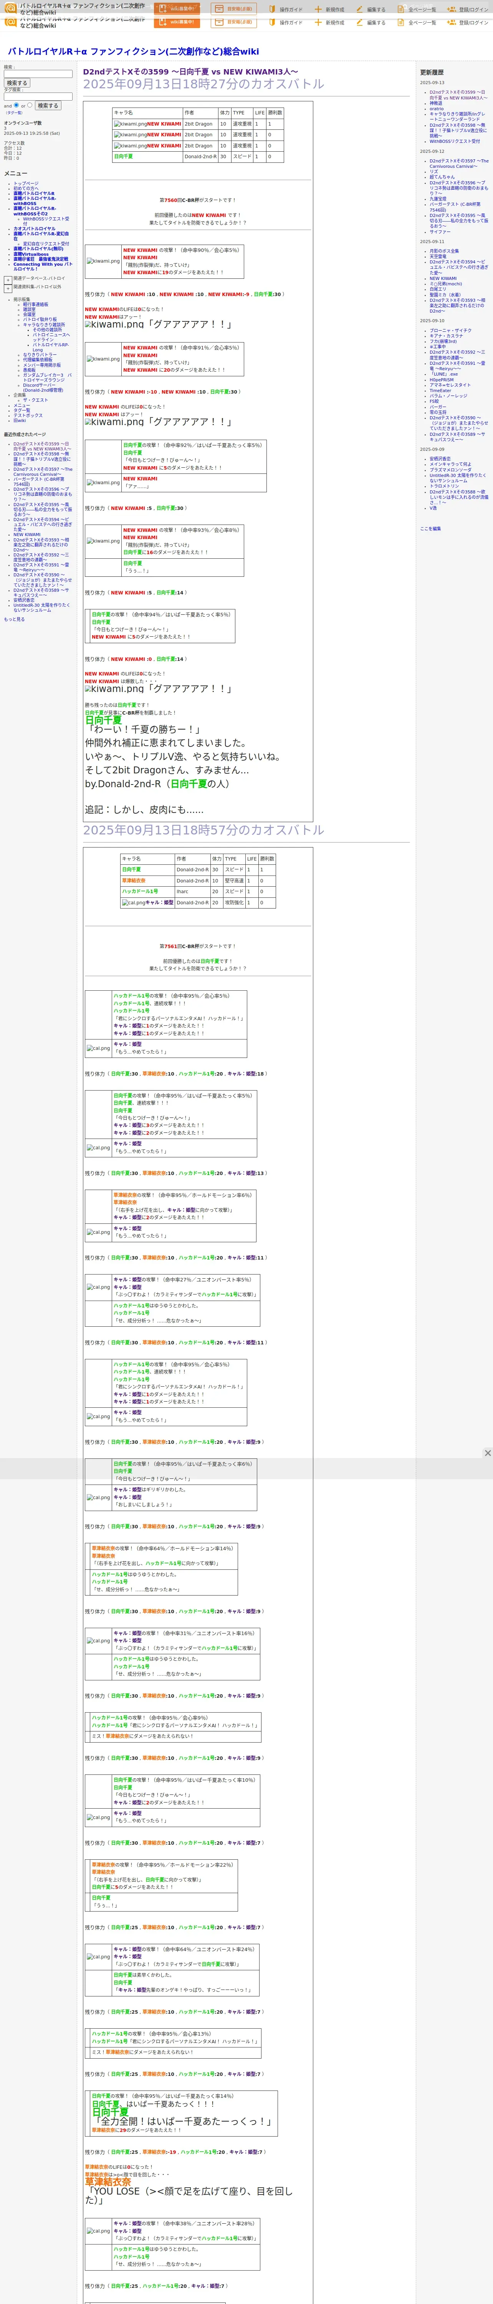Open バトロイ駄弁り板 link

pyautogui.click(x=40, y=319)
